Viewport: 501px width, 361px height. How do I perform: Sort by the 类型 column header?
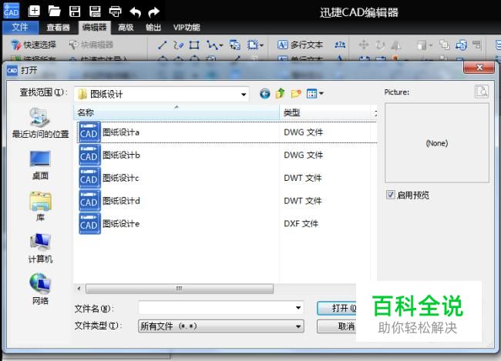pos(324,112)
